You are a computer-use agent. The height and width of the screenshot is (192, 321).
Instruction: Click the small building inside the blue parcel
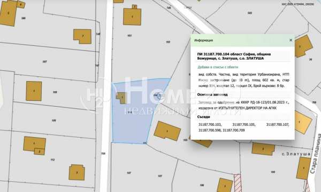coord(121,98)
